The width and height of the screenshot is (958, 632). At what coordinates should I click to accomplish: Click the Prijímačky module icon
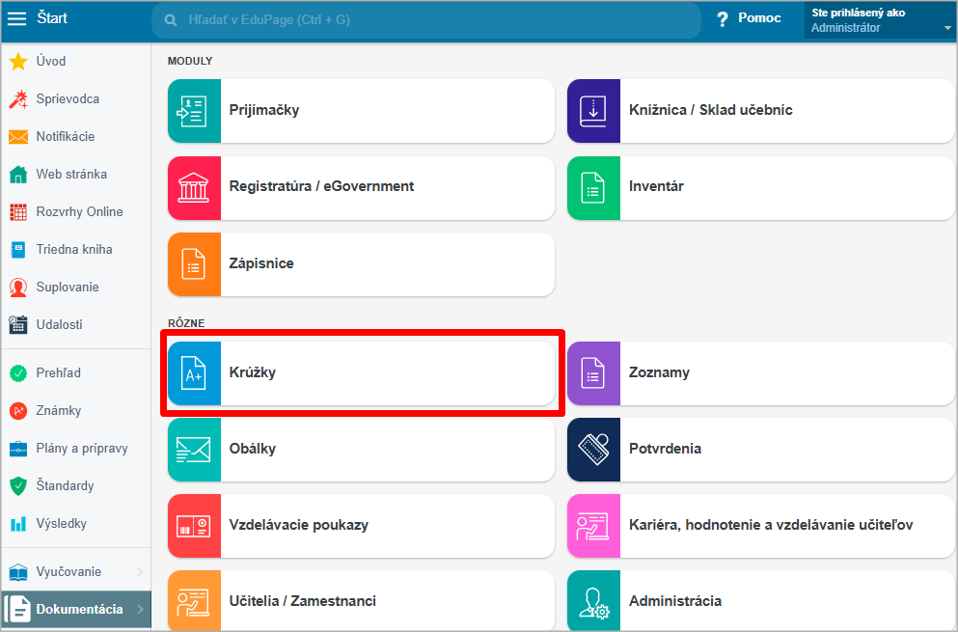pos(194,110)
